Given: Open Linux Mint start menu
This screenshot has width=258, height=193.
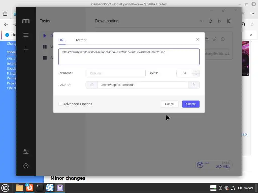Looking at the screenshot, I should pos(5,188).
